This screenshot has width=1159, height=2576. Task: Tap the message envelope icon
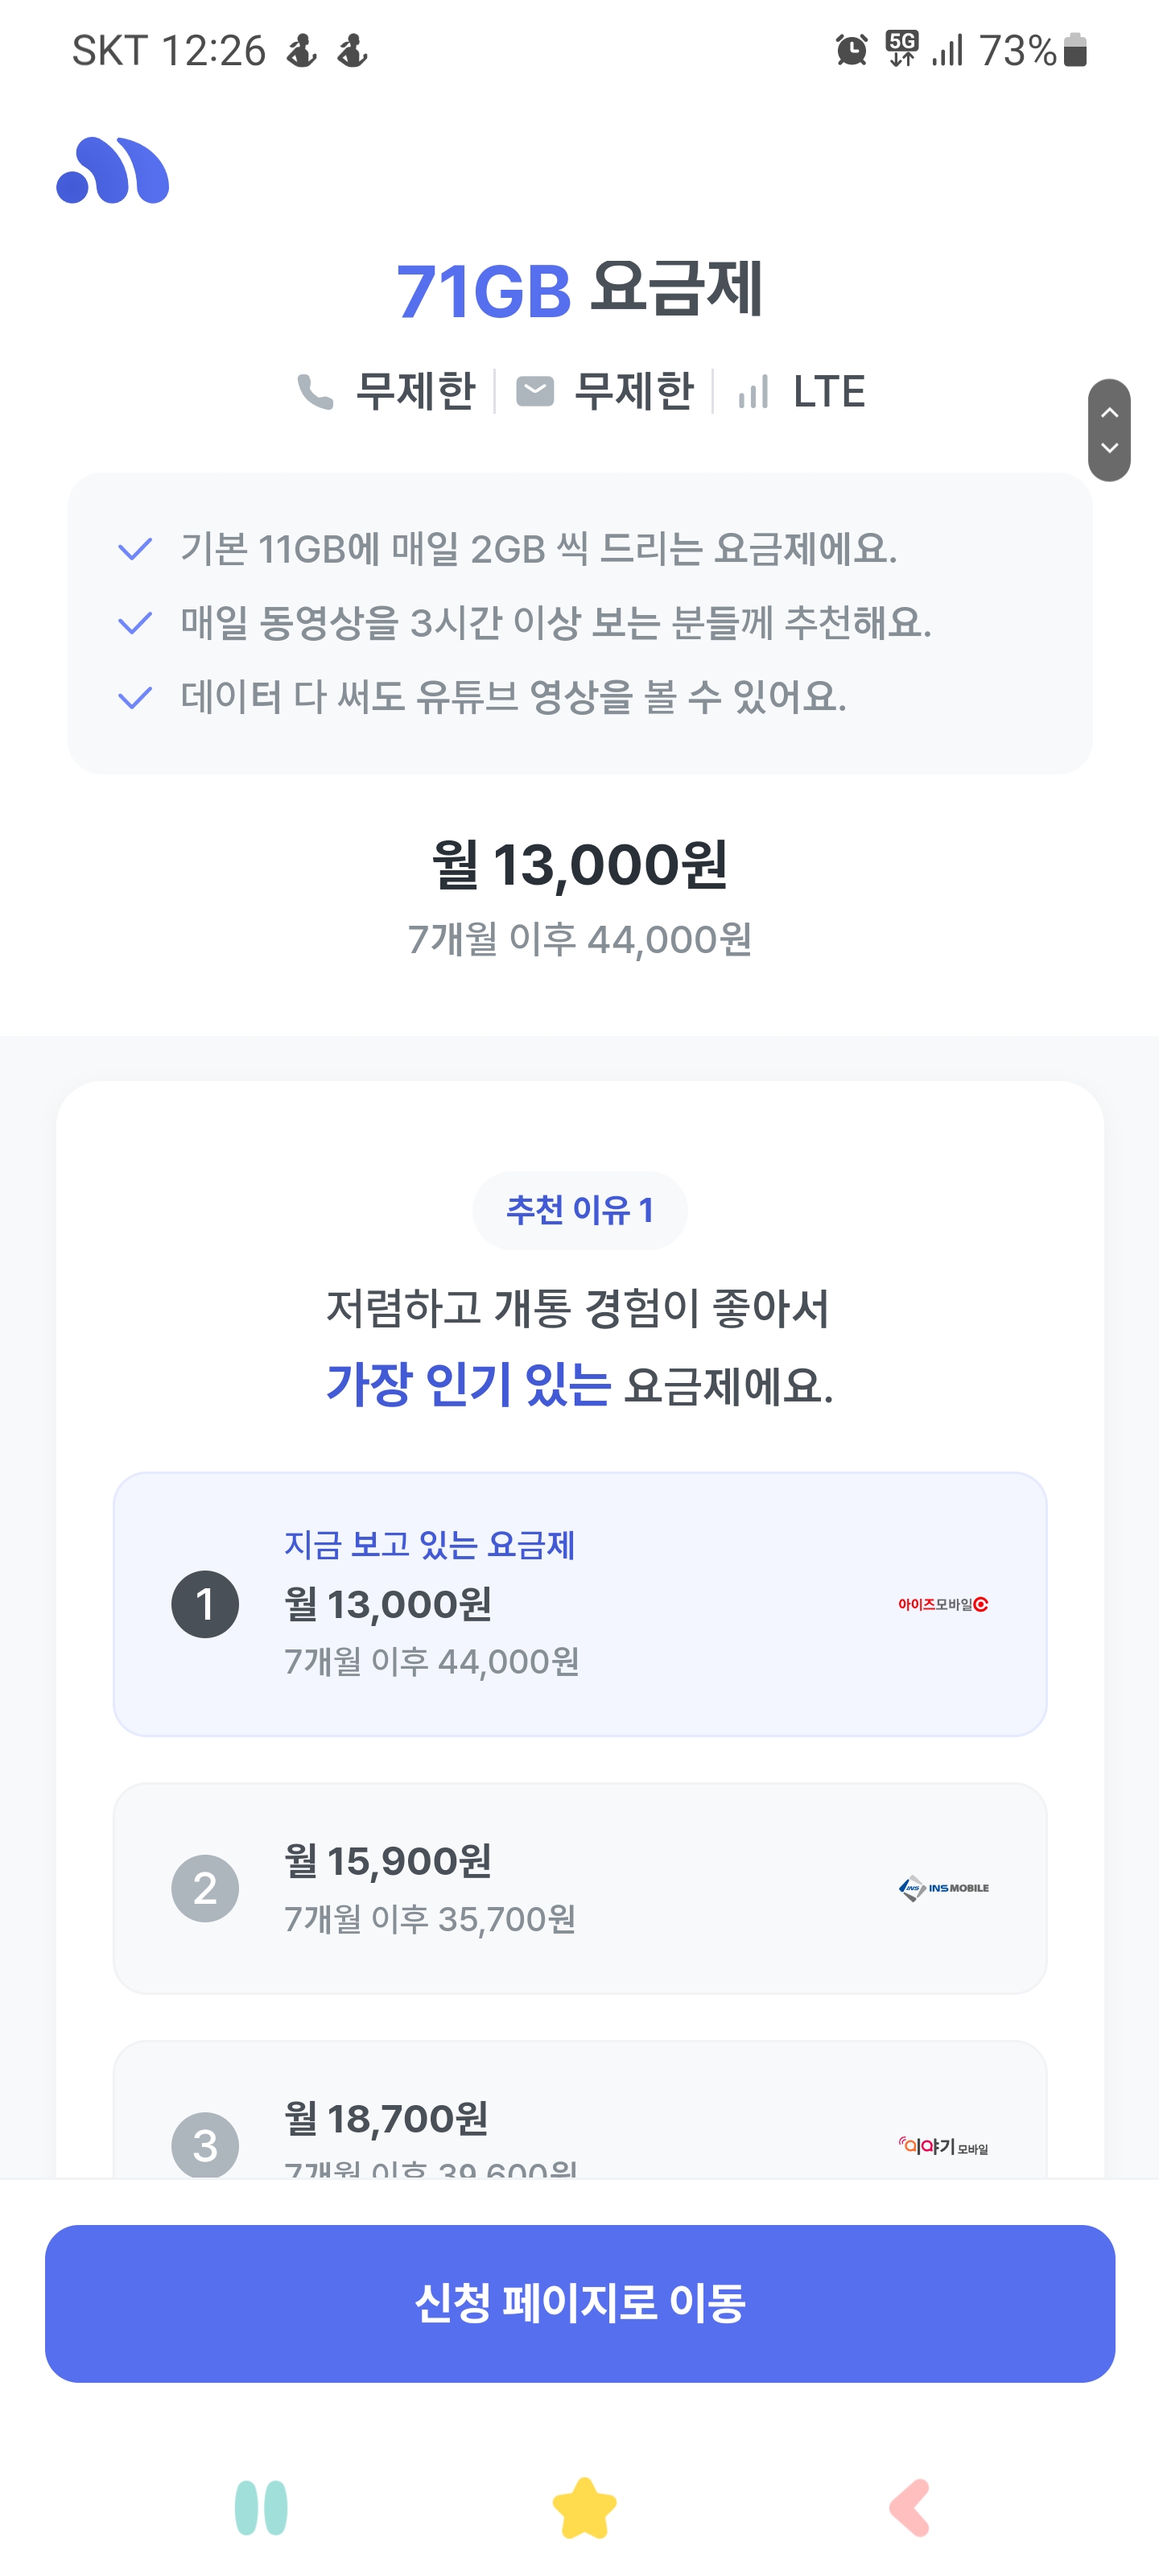(x=535, y=392)
